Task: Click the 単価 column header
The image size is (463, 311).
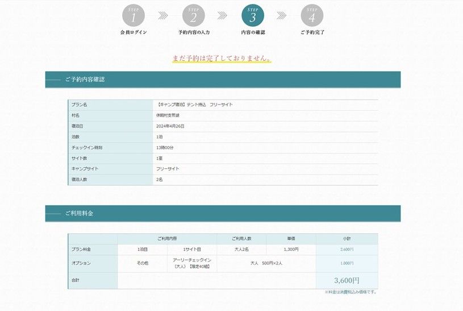Action: coord(291,239)
